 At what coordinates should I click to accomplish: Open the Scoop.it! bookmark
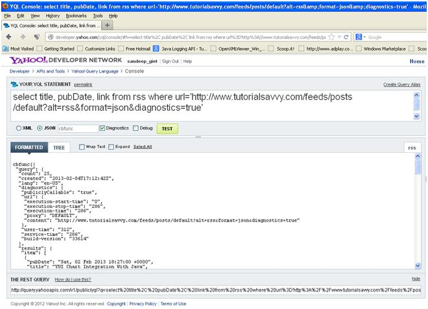(281, 49)
